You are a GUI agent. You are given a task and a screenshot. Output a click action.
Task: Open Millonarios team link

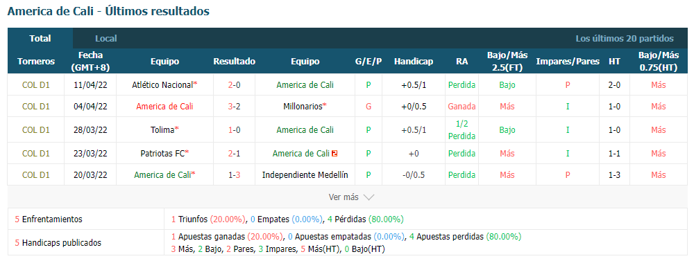[303, 107]
